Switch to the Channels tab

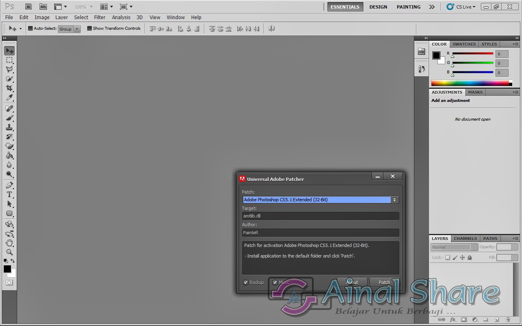click(465, 238)
